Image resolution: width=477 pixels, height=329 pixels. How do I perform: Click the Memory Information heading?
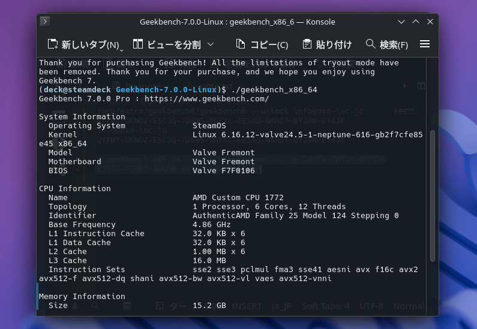click(82, 297)
